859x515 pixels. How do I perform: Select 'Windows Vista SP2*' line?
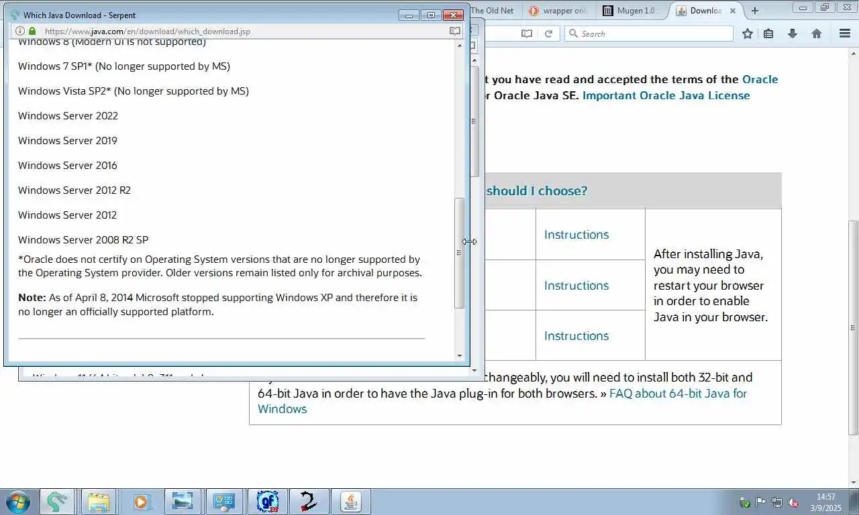point(134,91)
